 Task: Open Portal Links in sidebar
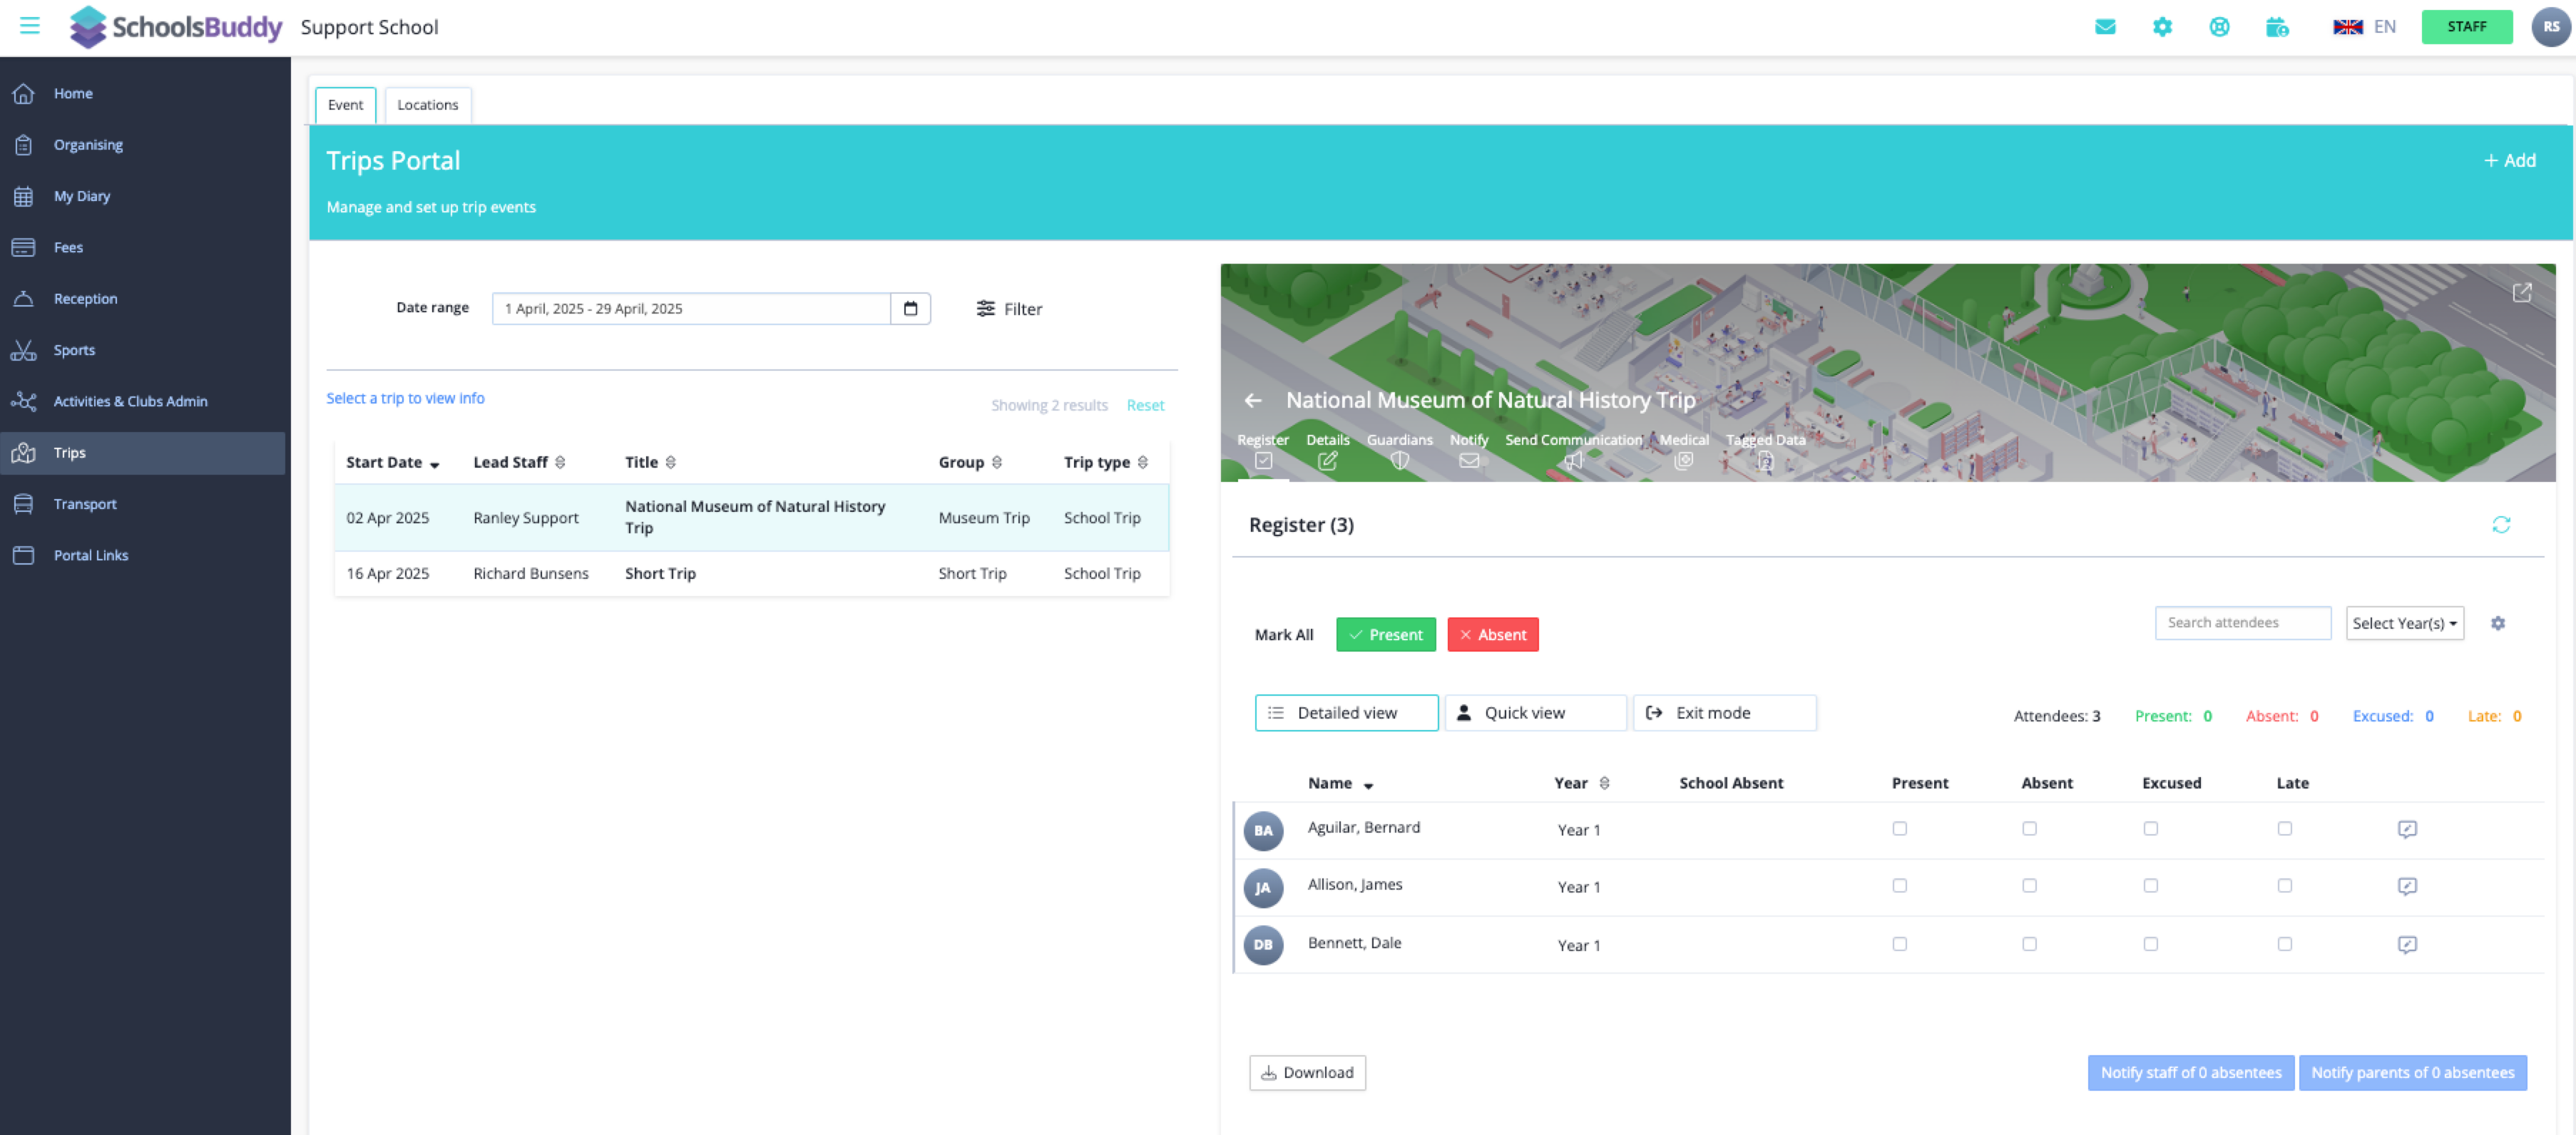coord(143,555)
